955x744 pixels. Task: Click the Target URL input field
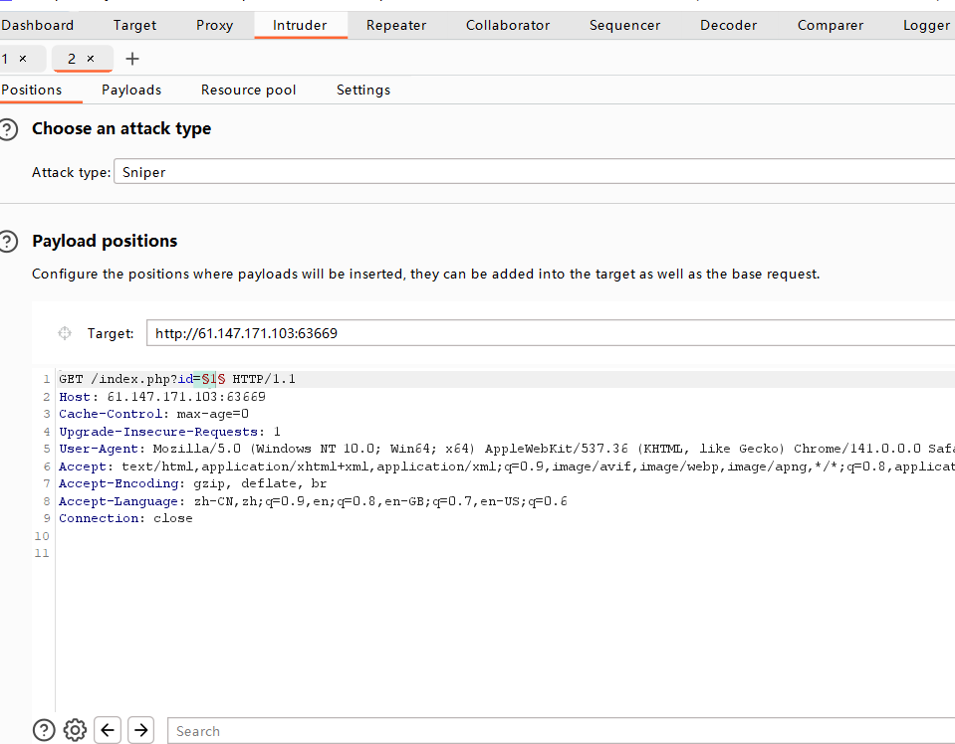coord(548,333)
